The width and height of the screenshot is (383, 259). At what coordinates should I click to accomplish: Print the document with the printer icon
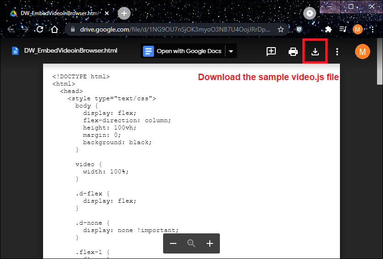point(293,51)
